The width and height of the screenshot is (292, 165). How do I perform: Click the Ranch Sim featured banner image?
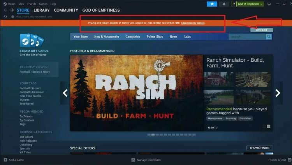tap(137, 93)
